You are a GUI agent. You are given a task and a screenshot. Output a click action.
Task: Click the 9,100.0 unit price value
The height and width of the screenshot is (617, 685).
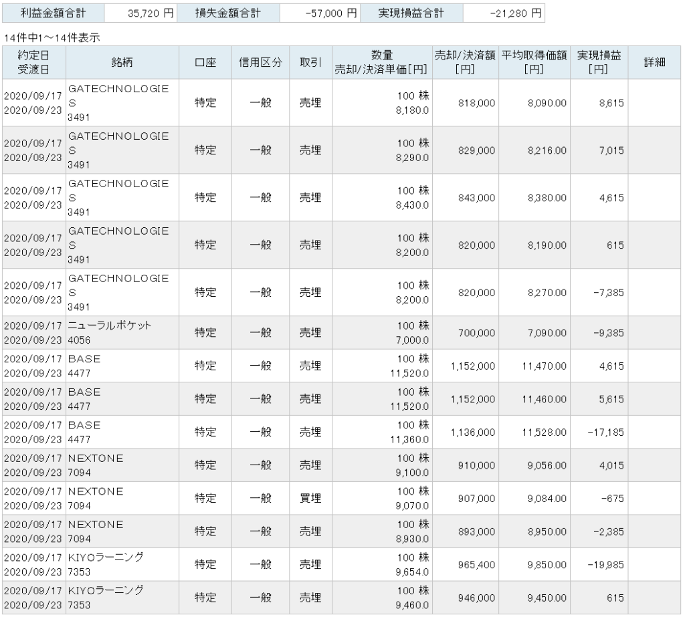click(412, 473)
